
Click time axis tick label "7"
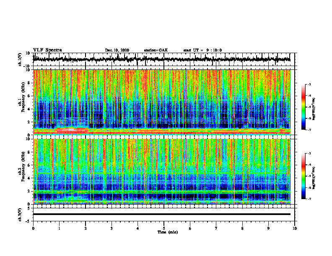[216, 228]
